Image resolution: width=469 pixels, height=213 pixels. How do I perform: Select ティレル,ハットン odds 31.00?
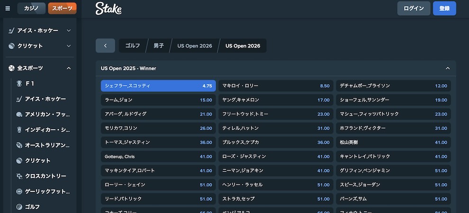pyautogui.click(x=276, y=128)
